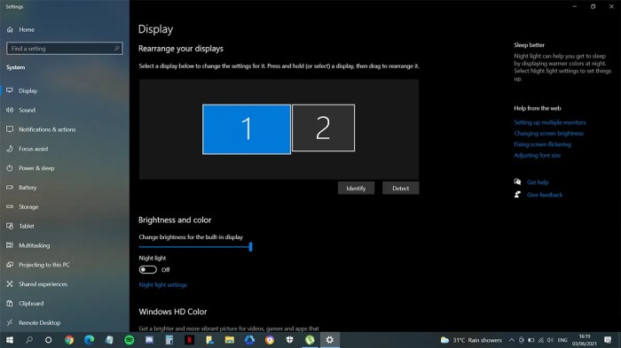Image resolution: width=621 pixels, height=348 pixels.
Task: Open Focus assist settings
Action: (34, 149)
